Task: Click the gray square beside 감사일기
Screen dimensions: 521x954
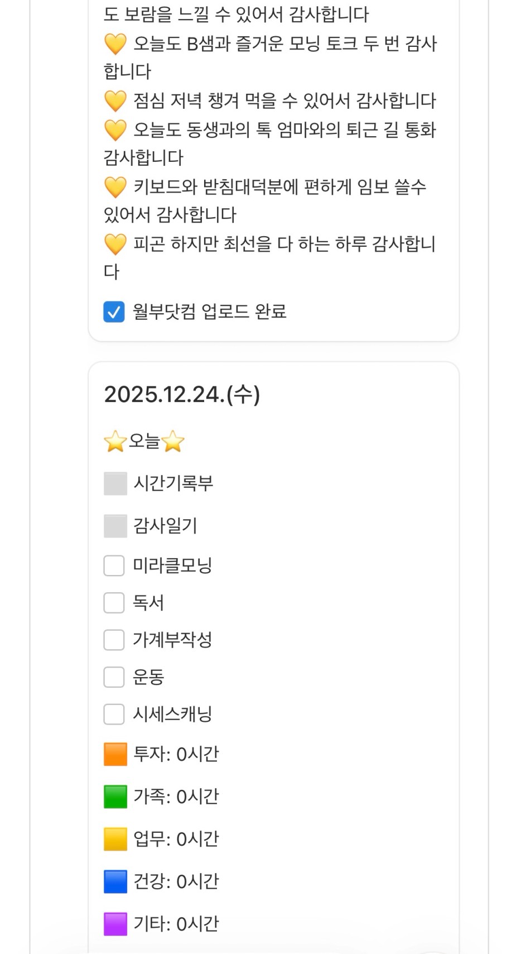Action: point(115,526)
